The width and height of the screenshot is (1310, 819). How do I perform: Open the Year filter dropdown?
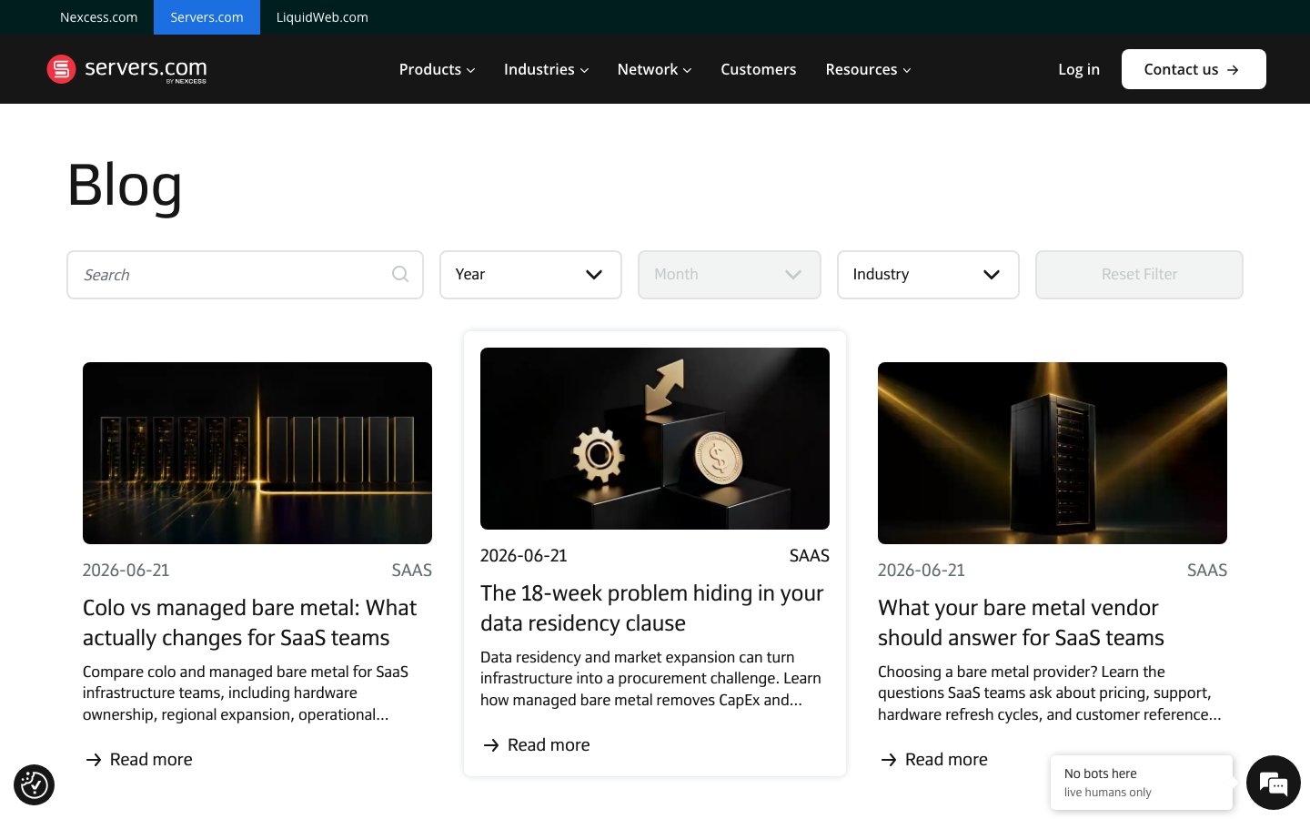(530, 275)
